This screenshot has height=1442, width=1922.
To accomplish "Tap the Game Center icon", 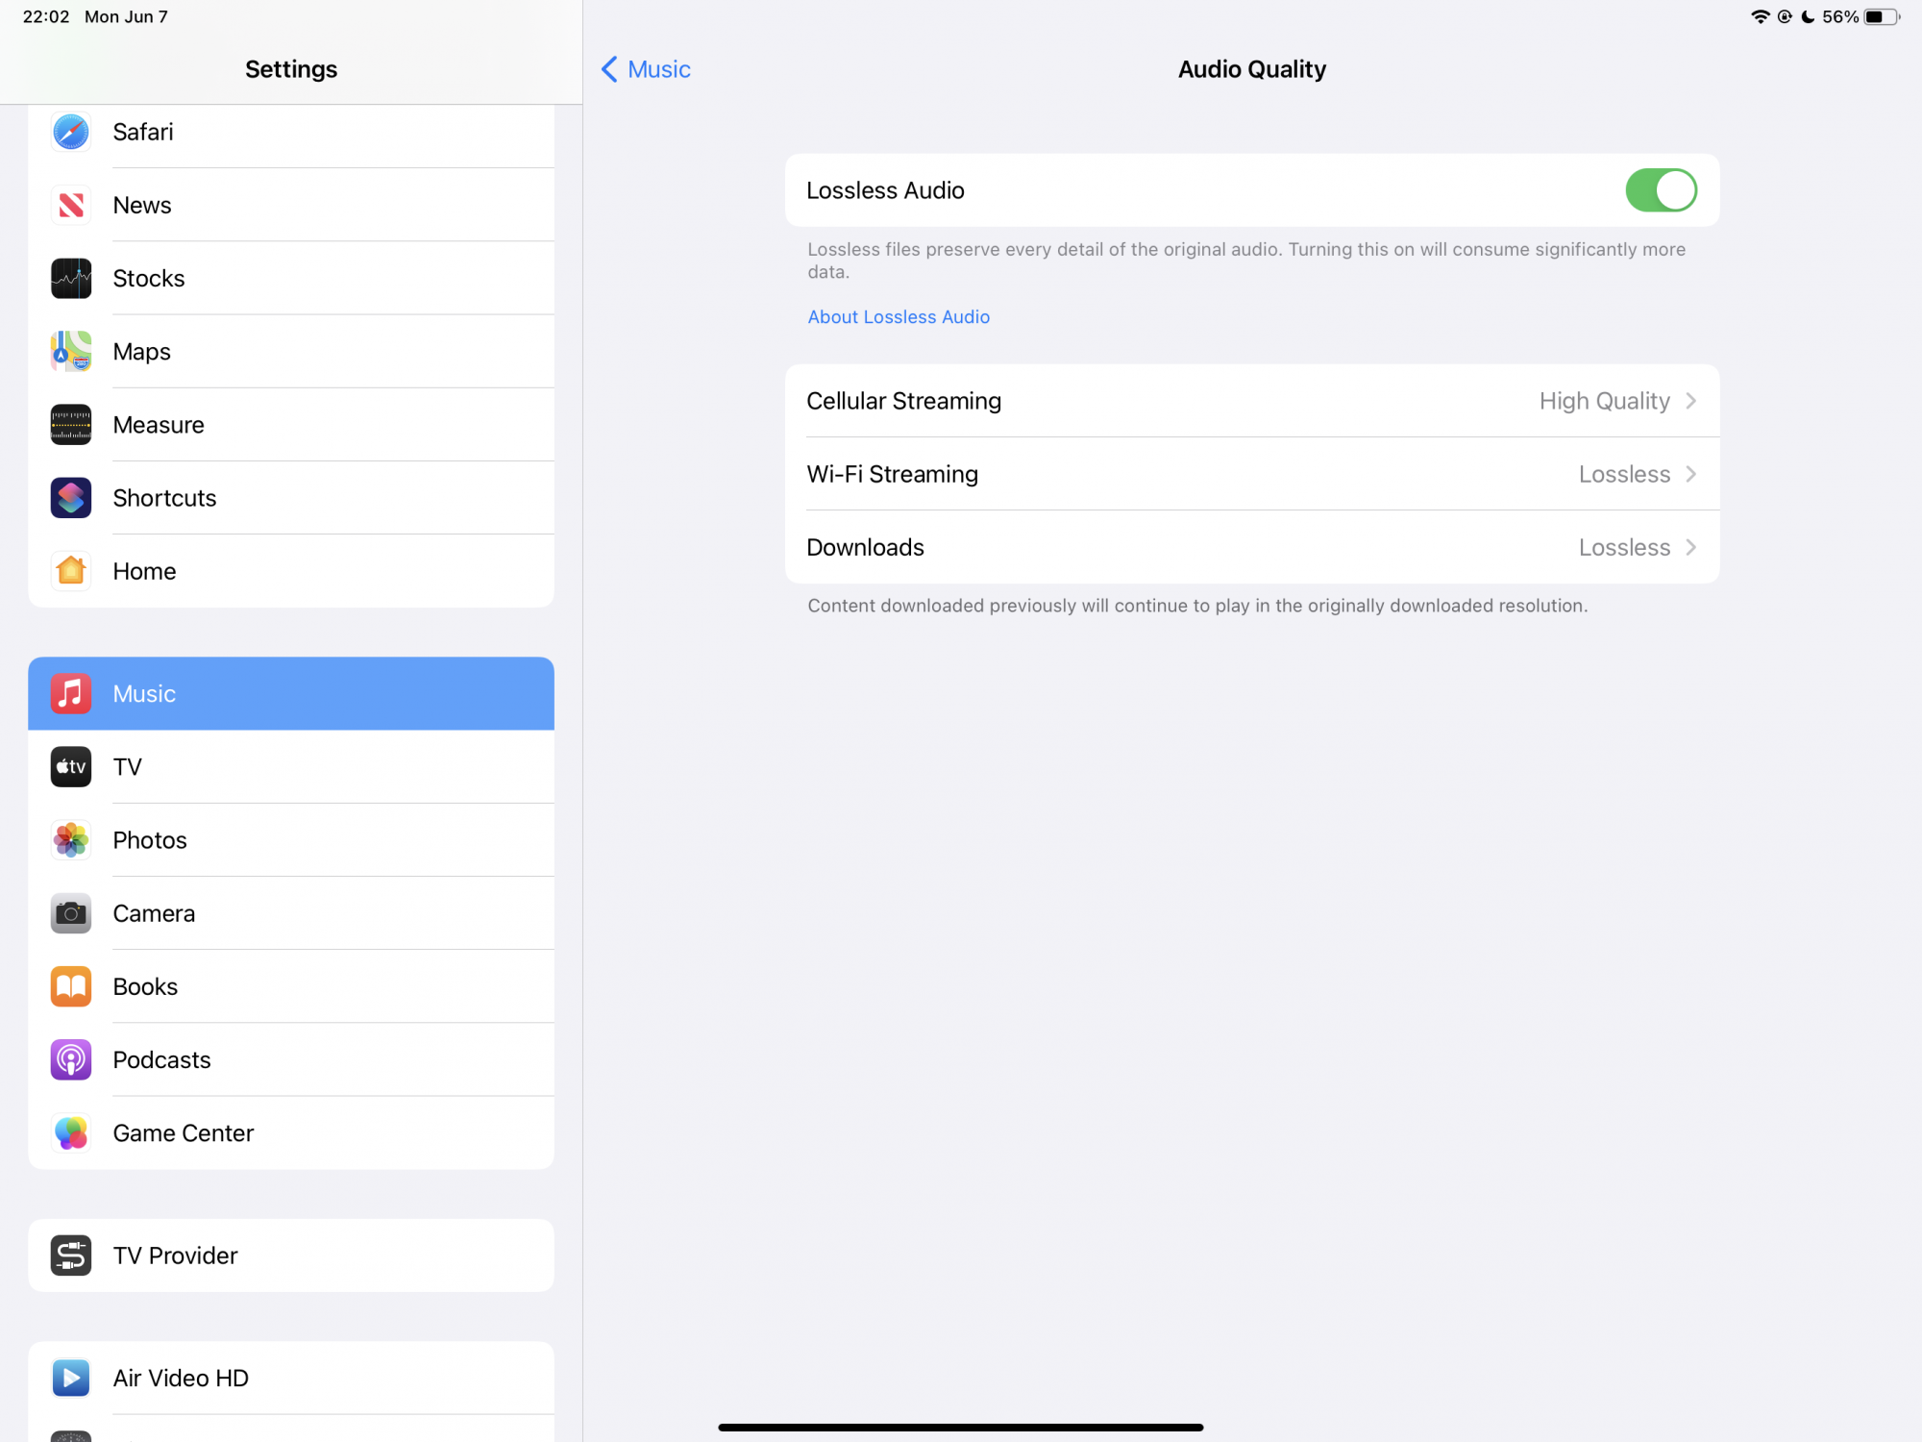I will (71, 1133).
